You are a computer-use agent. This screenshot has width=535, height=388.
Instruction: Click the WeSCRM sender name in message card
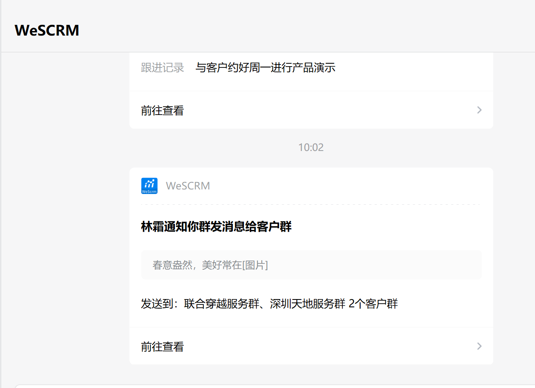pyautogui.click(x=188, y=186)
